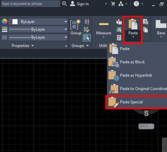Viewport: 167px width, 152px height.
Task: Expand the Groups panel title arrow
Action: point(87,46)
